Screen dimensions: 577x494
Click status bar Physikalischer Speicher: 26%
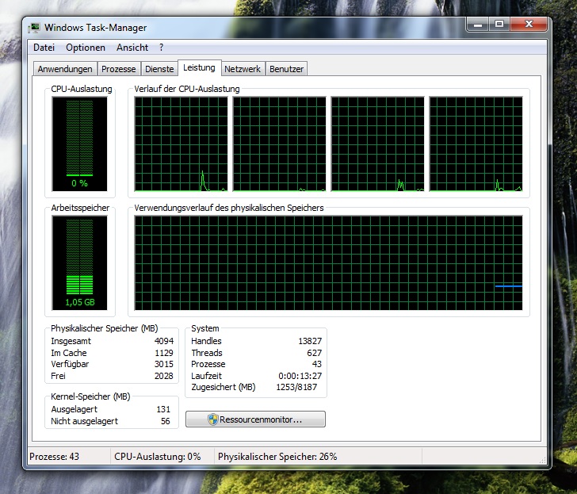pyautogui.click(x=277, y=457)
